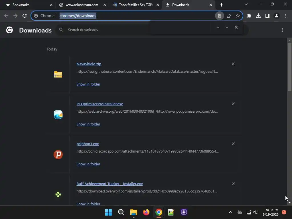This screenshot has width=292, height=219.
Task: Open the Extensions puzzle icon
Action: 249,16
